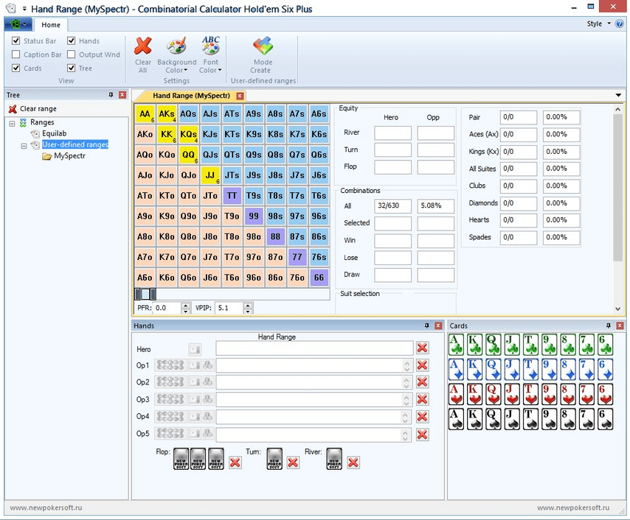This screenshot has height=520, width=630.
Task: Click the Hero hand range input field
Action: (314, 348)
